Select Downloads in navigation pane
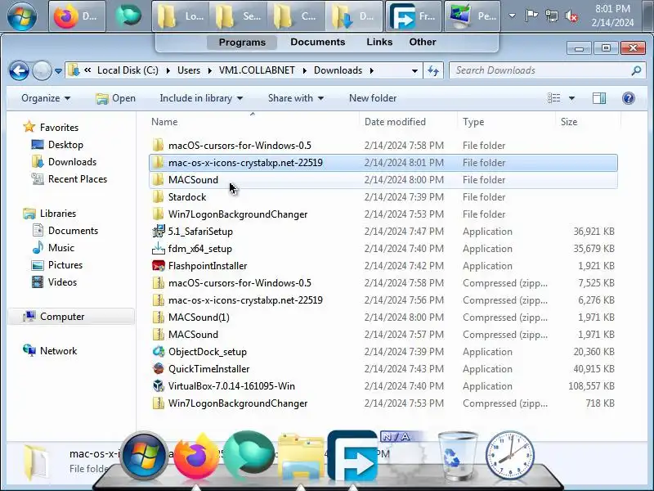This screenshot has width=654, height=491. coord(65,161)
